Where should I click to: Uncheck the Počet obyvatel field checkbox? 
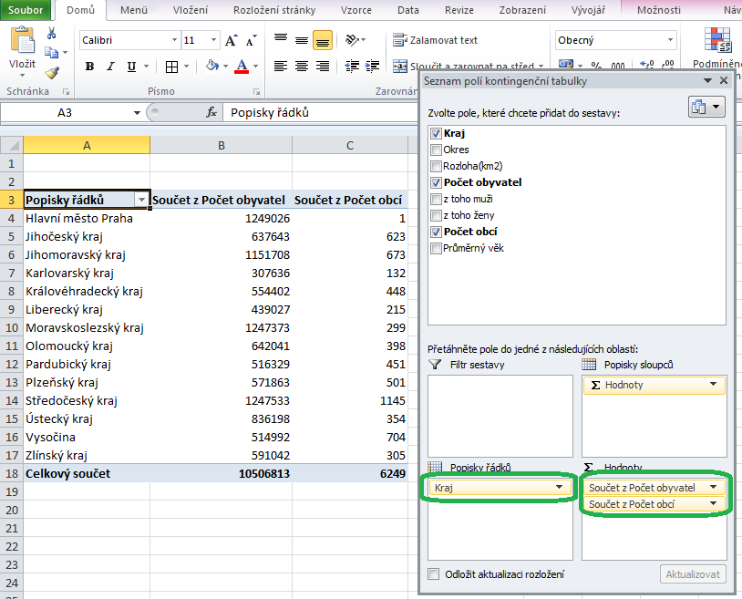436,183
